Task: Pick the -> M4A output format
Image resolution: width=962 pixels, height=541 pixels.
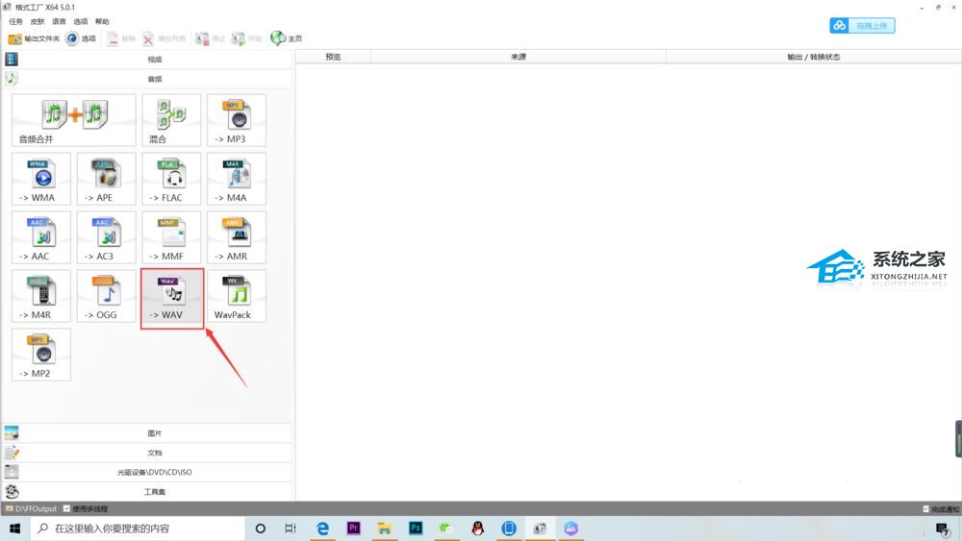Action: click(x=237, y=179)
